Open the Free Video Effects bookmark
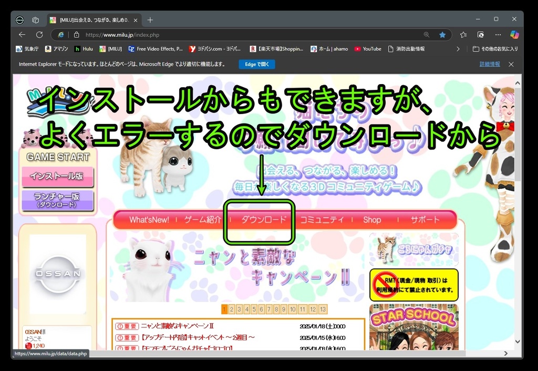The height and width of the screenshot is (371, 538). (x=156, y=49)
